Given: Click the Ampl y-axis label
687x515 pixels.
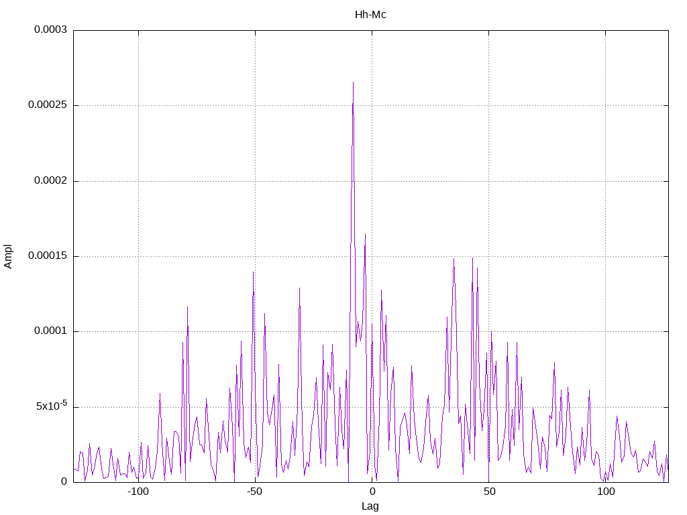Looking at the screenshot, I should pos(8,257).
